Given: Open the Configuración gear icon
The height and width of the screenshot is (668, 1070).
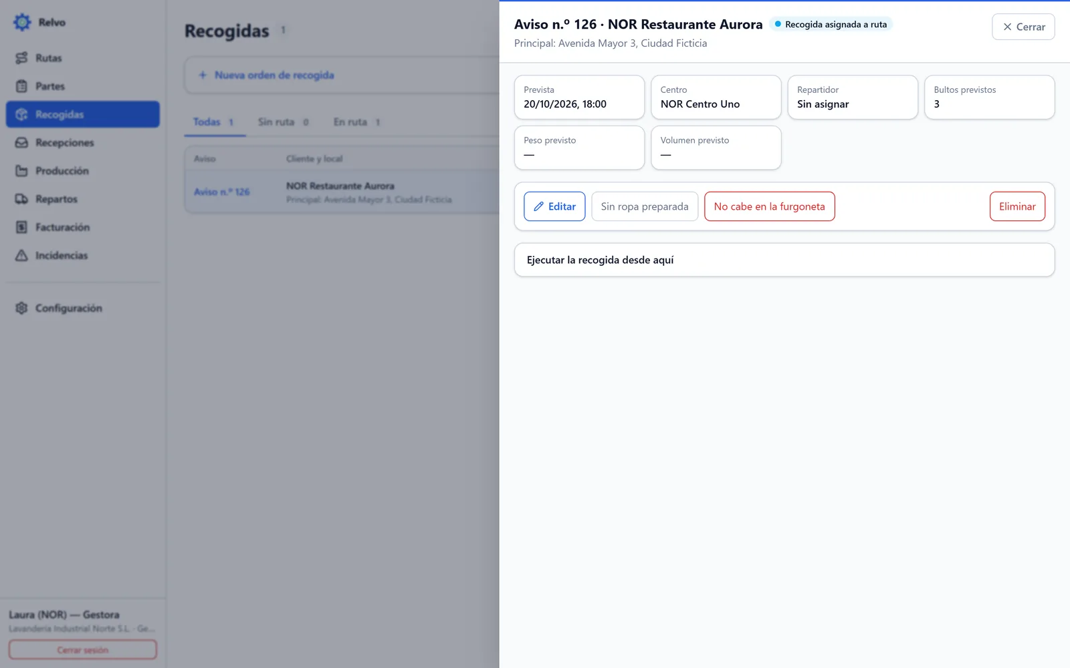Looking at the screenshot, I should 21,308.
